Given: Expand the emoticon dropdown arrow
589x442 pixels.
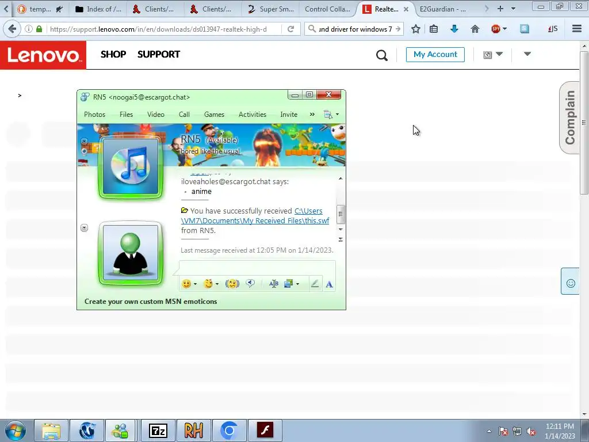Looking at the screenshot, I should [x=195, y=284].
